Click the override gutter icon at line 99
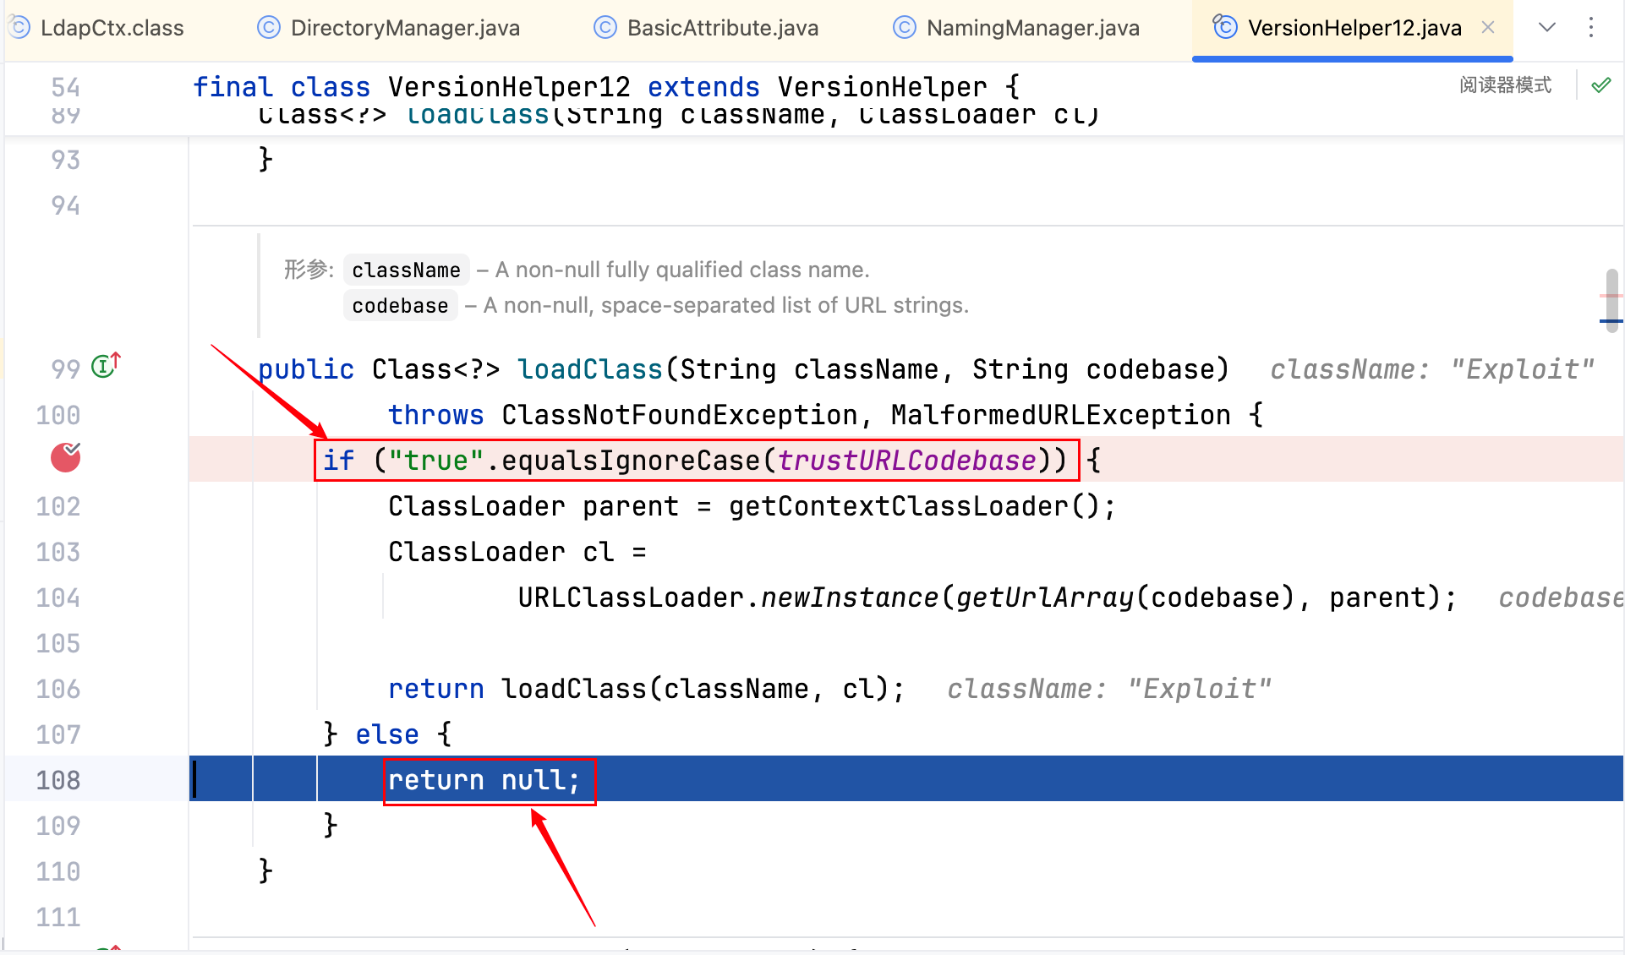Screen dimensions: 1625x955 point(106,366)
